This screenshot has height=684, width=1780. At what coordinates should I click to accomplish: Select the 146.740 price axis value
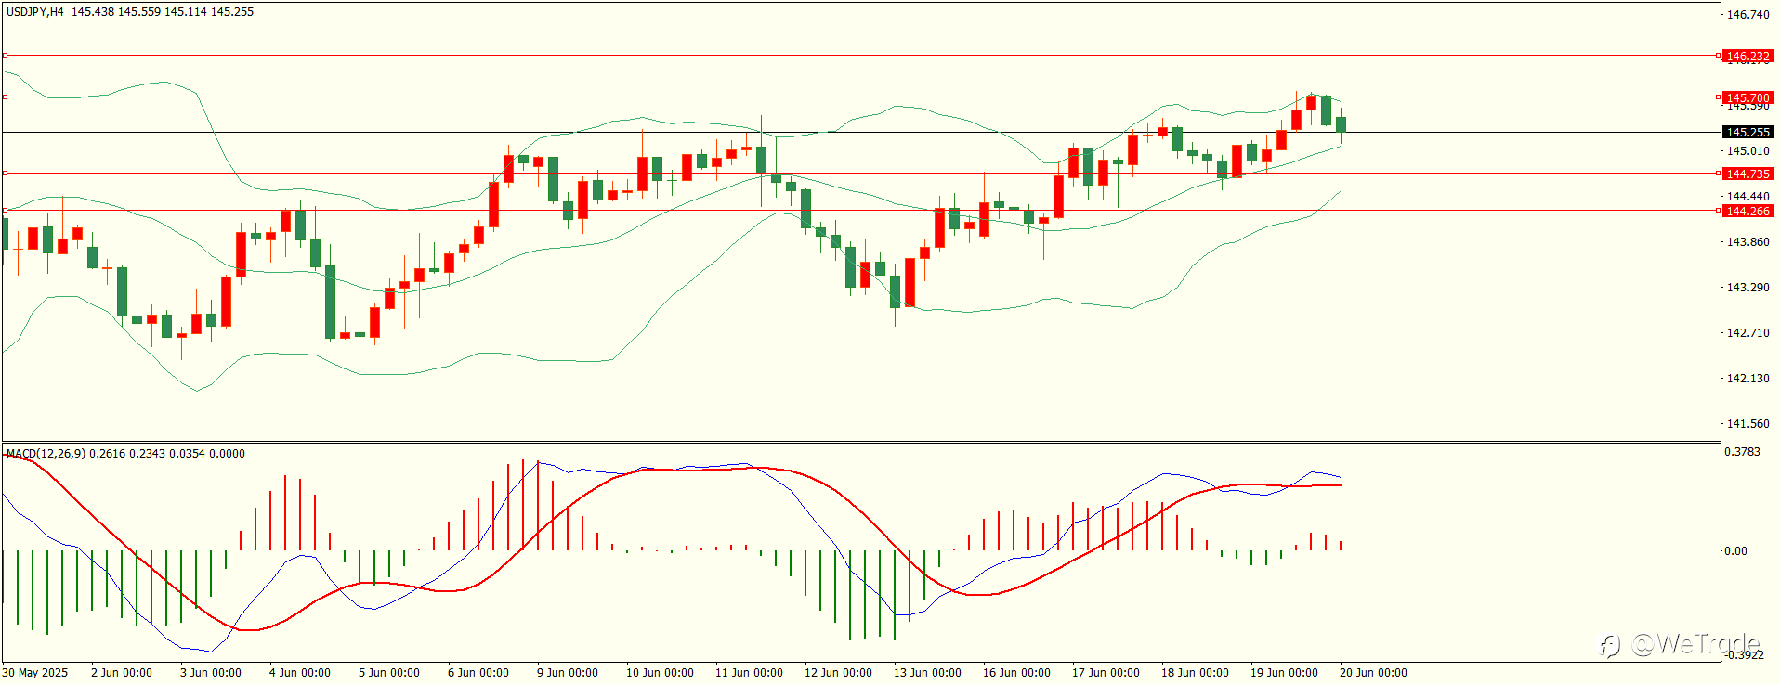(x=1747, y=15)
